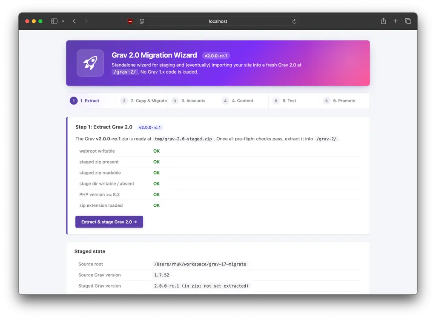Click the rocket logo in wizard header
The image size is (436, 319).
tap(90, 63)
